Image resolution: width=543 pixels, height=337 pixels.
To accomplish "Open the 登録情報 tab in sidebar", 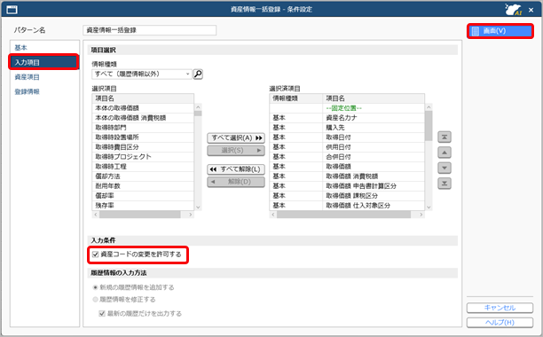I will click(44, 91).
